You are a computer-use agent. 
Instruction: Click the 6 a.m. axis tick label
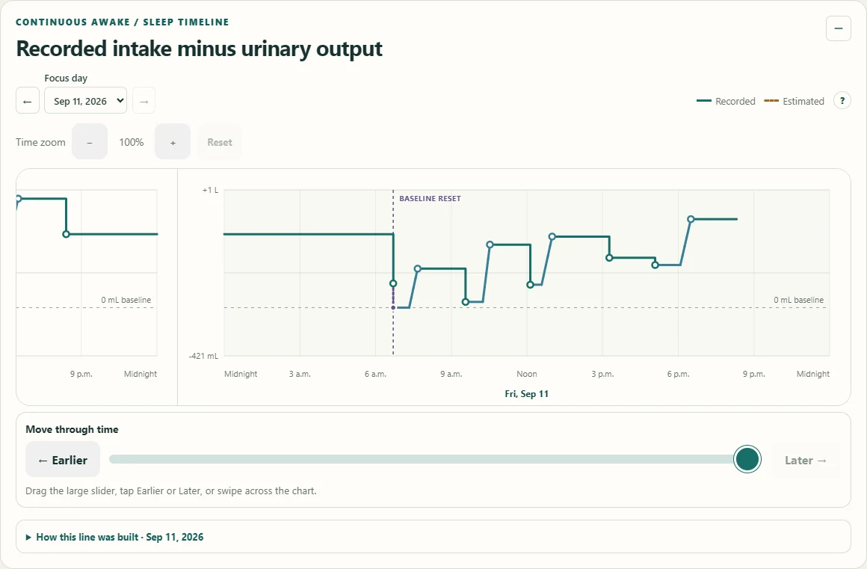click(x=375, y=374)
